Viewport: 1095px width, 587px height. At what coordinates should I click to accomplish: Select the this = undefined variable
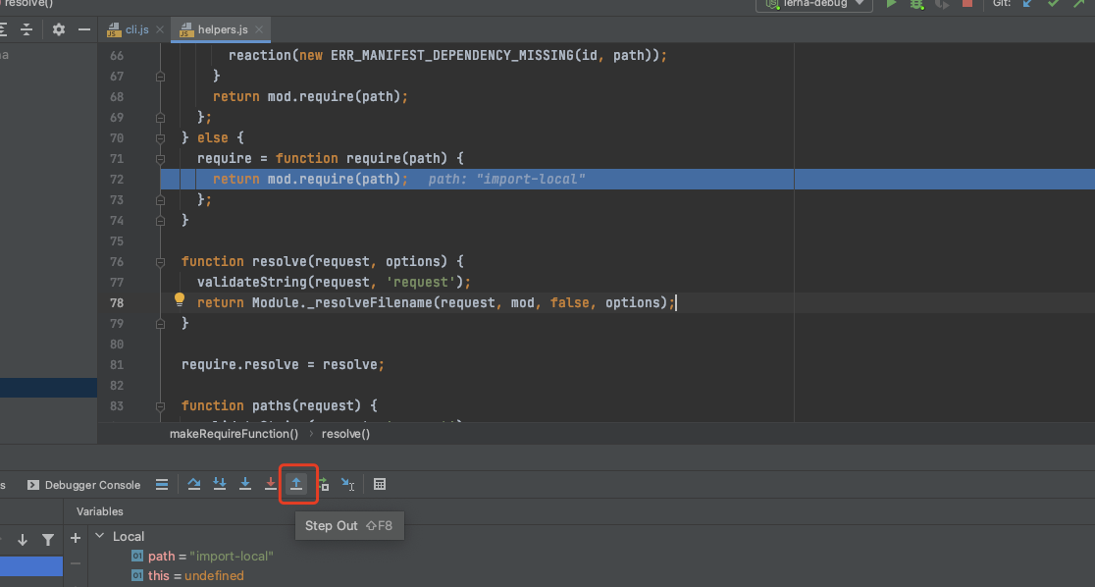click(187, 576)
